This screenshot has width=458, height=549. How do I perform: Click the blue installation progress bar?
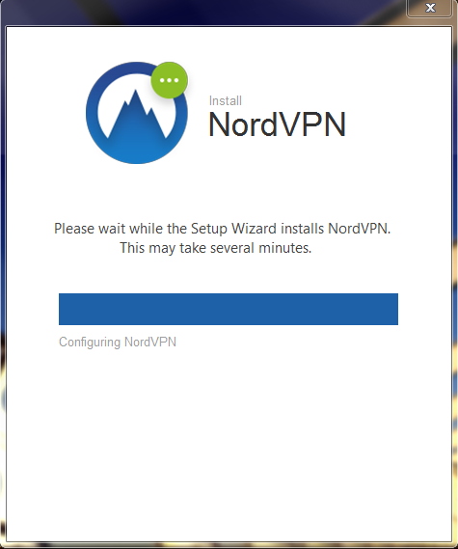click(x=229, y=309)
